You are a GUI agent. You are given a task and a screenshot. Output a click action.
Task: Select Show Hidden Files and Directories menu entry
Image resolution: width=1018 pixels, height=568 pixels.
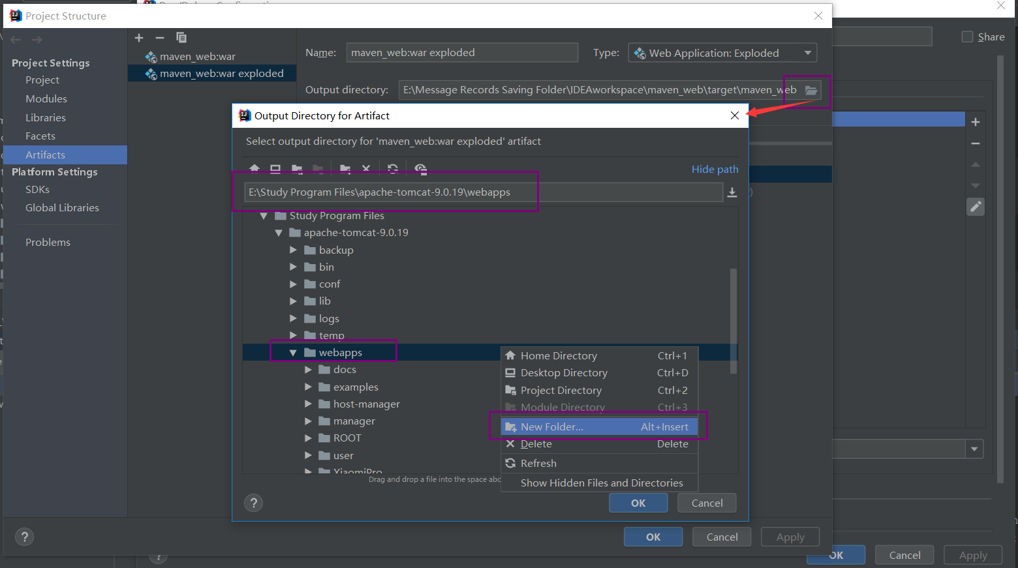[x=601, y=483]
